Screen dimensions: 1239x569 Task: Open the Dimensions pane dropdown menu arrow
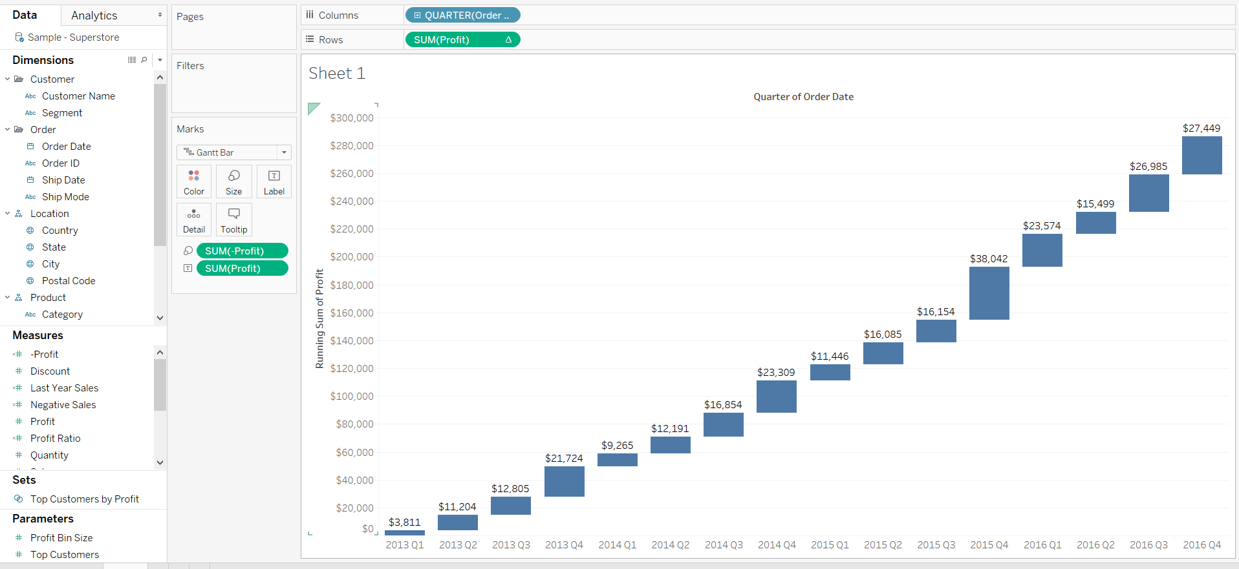(x=160, y=60)
